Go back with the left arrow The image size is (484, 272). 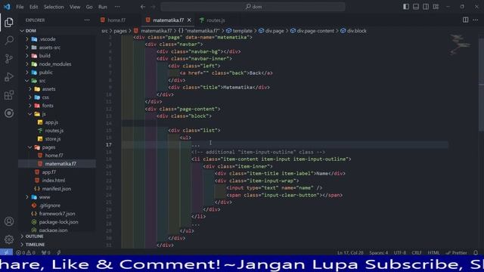click(143, 7)
